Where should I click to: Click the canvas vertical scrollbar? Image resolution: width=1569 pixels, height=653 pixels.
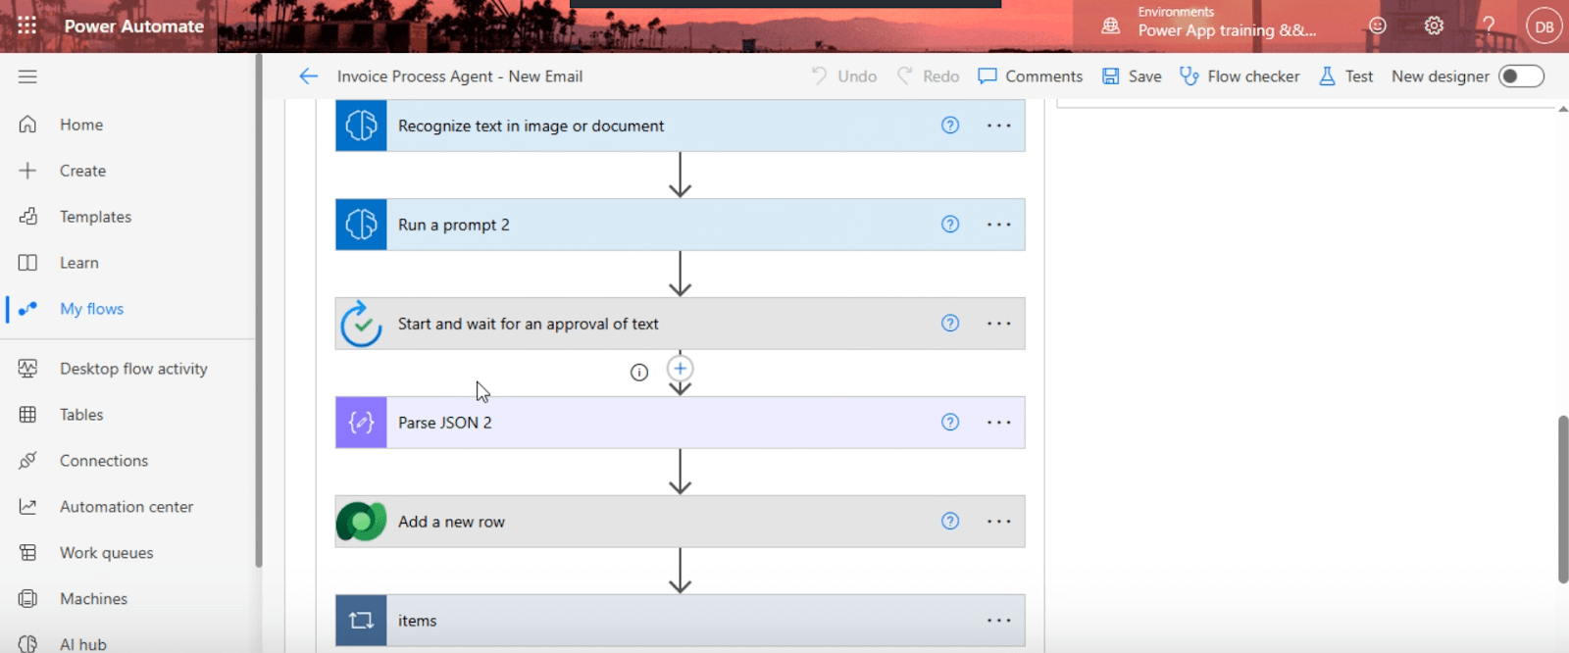point(1563,500)
